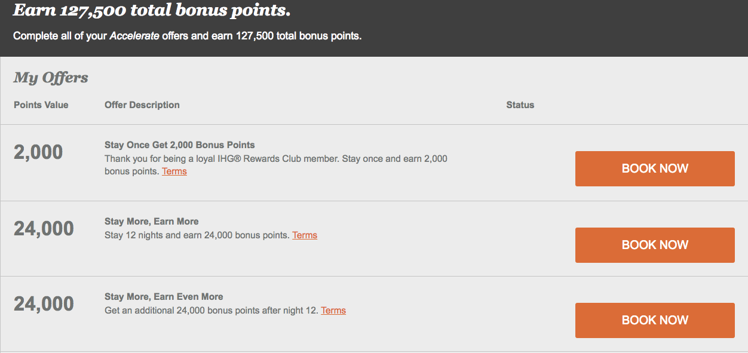Click the Stay Once Get 2,000 Bonus Points title
748x353 pixels.
pos(179,145)
